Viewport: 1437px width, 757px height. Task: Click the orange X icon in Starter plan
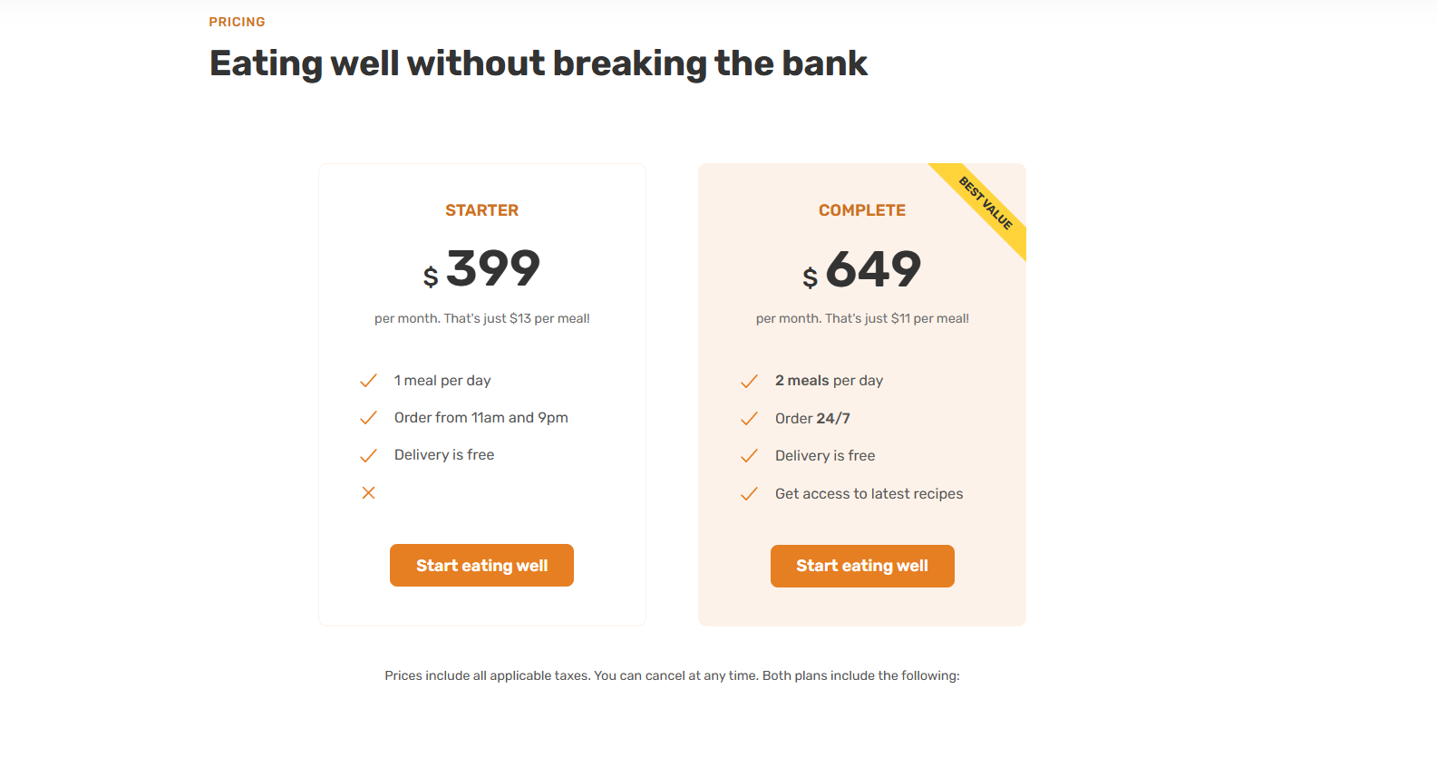click(368, 493)
